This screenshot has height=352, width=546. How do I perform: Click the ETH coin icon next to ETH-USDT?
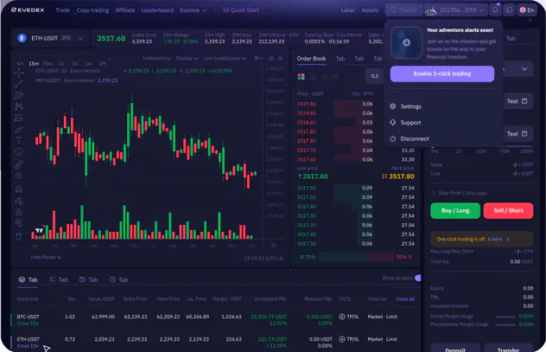[x=22, y=38]
